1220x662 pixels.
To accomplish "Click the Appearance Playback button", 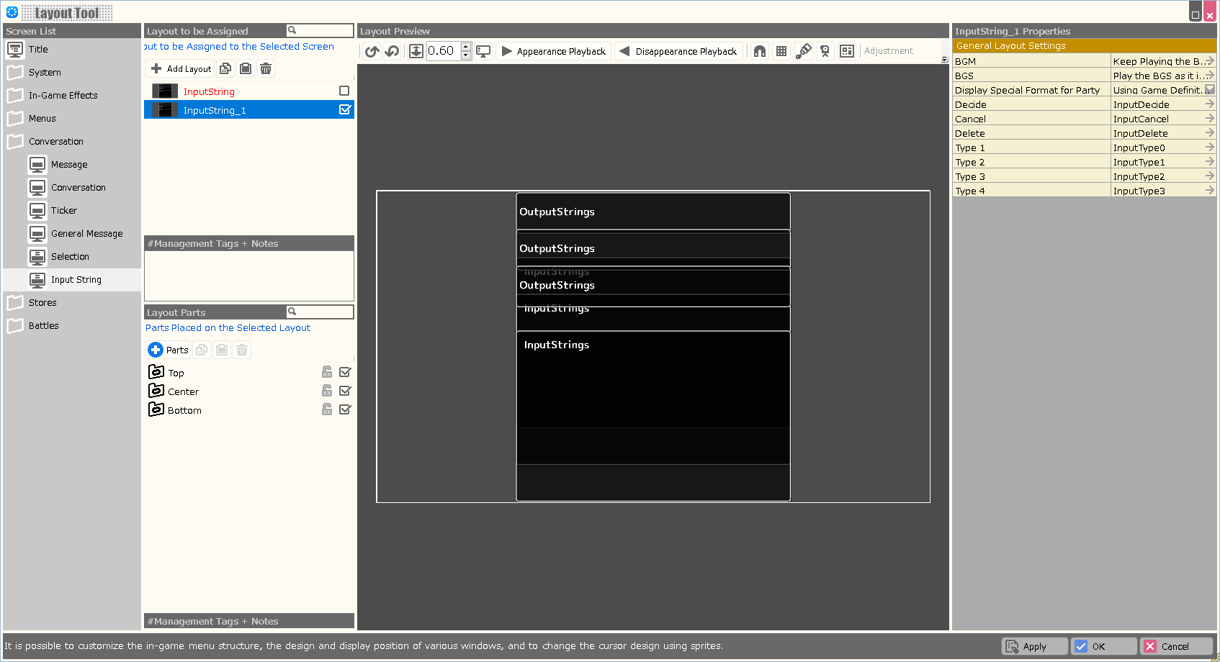I will click(554, 51).
